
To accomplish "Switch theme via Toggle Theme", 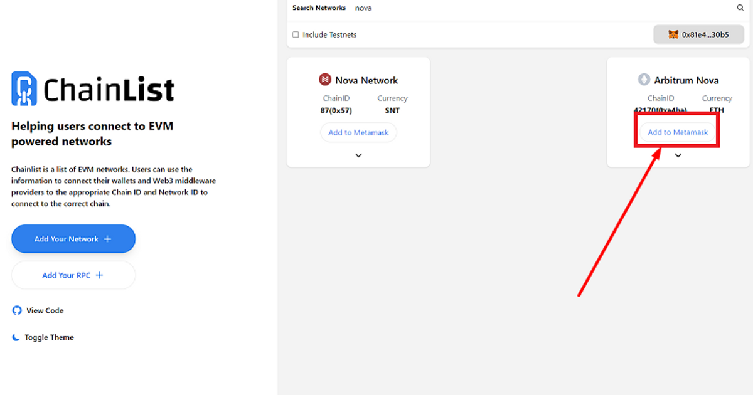I will pos(49,337).
